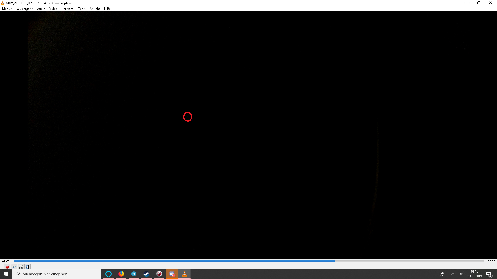
Task: Open the Untertitel menu
Action: [x=68, y=9]
